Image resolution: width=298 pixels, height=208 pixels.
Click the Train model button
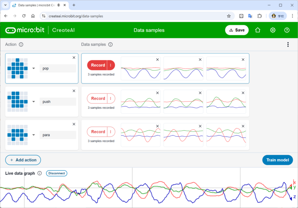click(x=277, y=160)
